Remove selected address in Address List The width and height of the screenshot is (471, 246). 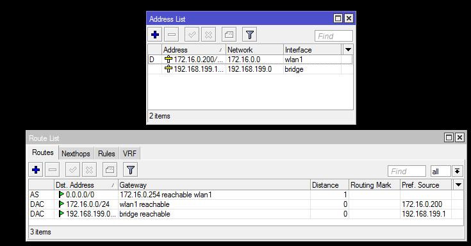coord(172,35)
